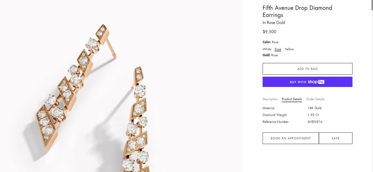Click the AVEN-E16 reference number
Image resolution: width=373 pixels, height=172 pixels.
[x=315, y=122]
